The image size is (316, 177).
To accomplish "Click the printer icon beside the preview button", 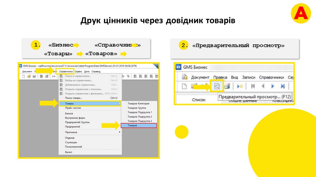I will click(227, 86).
